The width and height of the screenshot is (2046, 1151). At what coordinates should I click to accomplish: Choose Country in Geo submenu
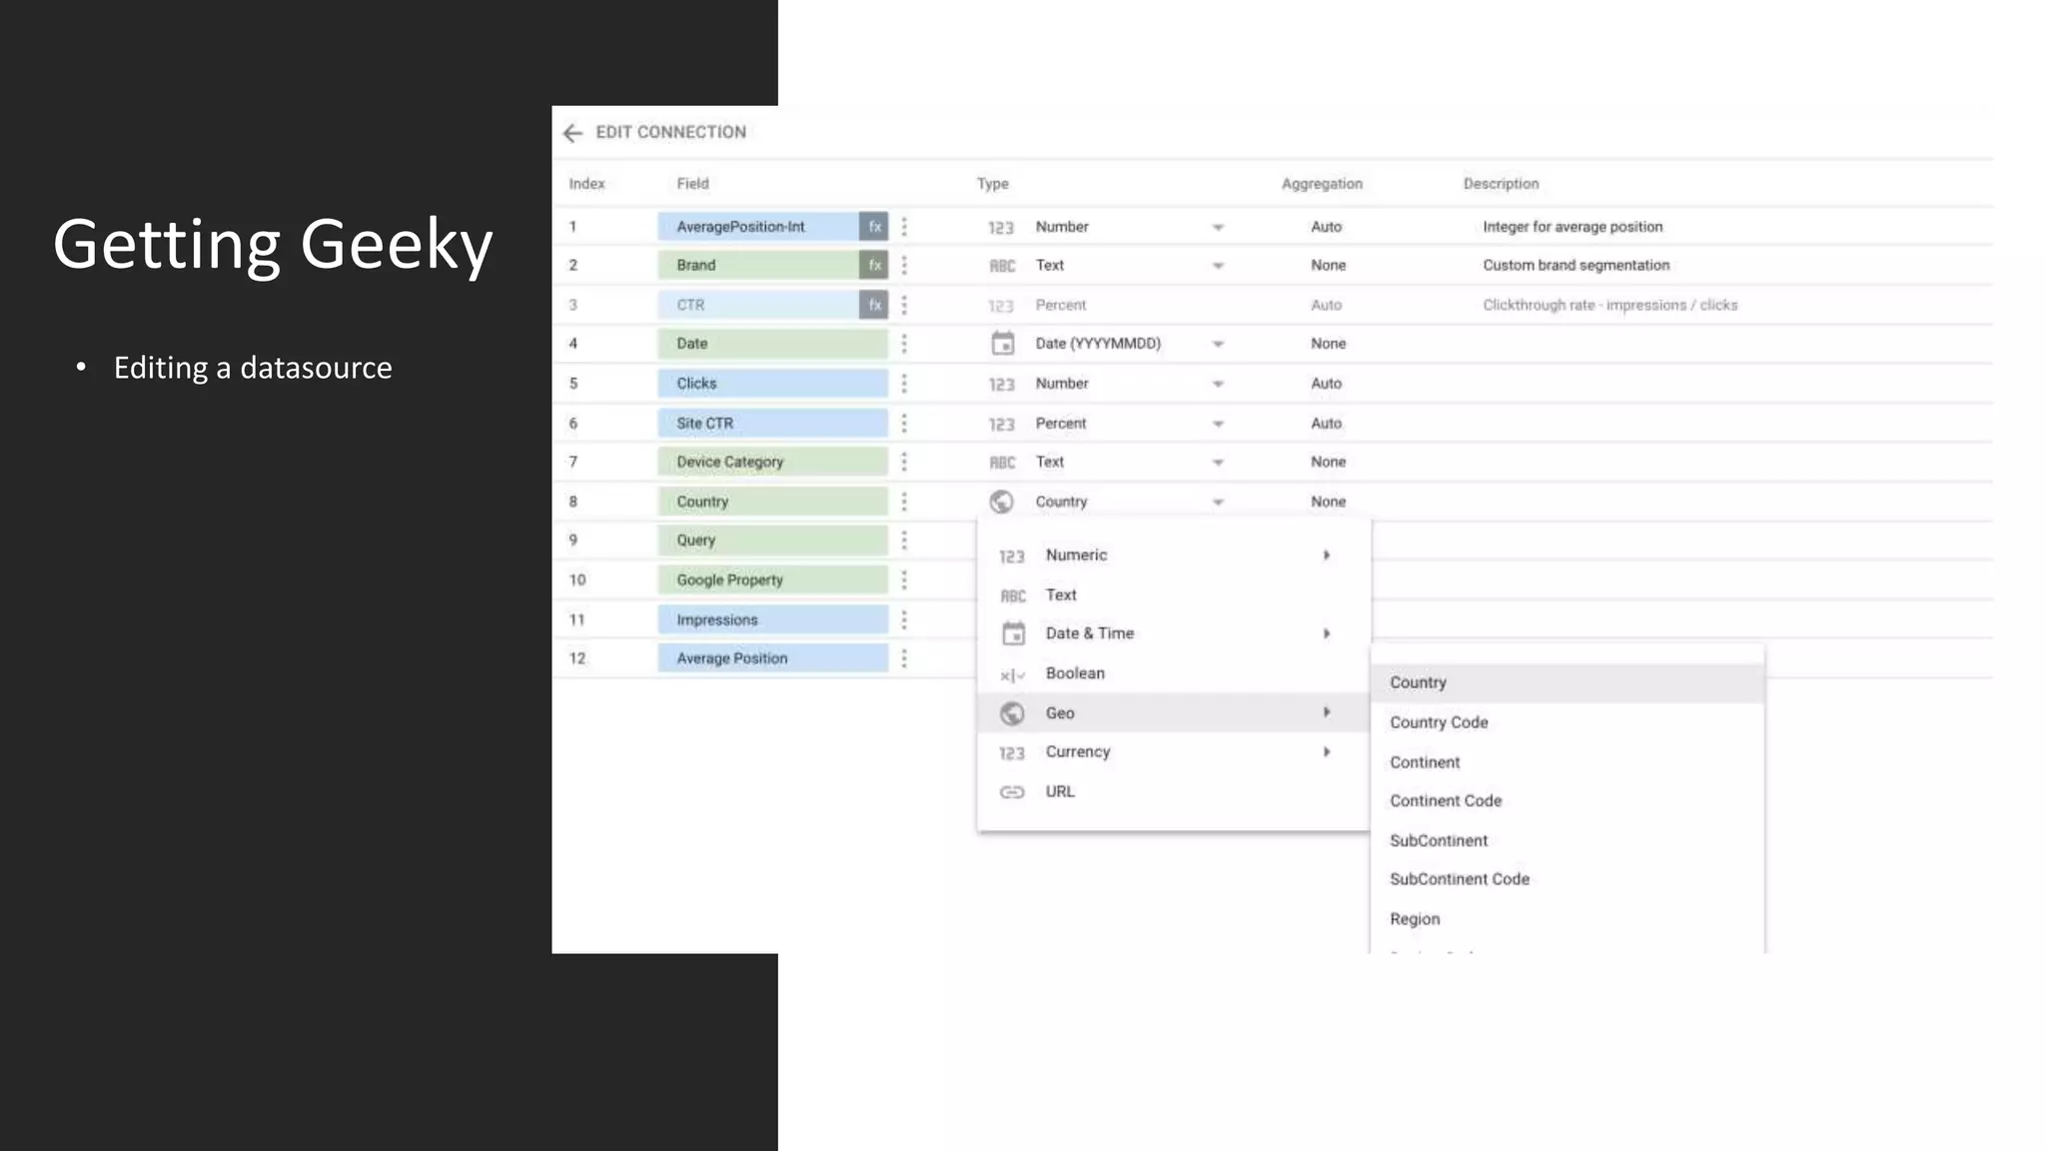pos(1567,683)
